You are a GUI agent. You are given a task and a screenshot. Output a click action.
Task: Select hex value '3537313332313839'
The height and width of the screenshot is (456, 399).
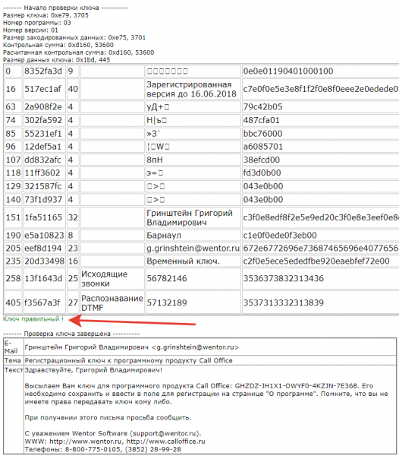(284, 302)
